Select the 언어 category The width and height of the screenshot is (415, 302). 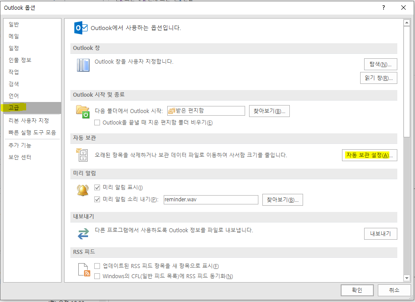pos(32,96)
